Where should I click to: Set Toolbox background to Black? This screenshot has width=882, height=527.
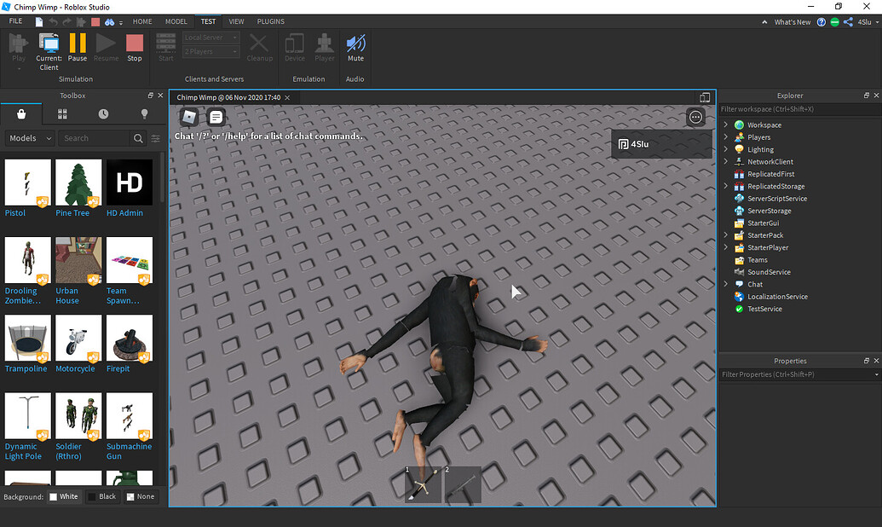click(101, 496)
